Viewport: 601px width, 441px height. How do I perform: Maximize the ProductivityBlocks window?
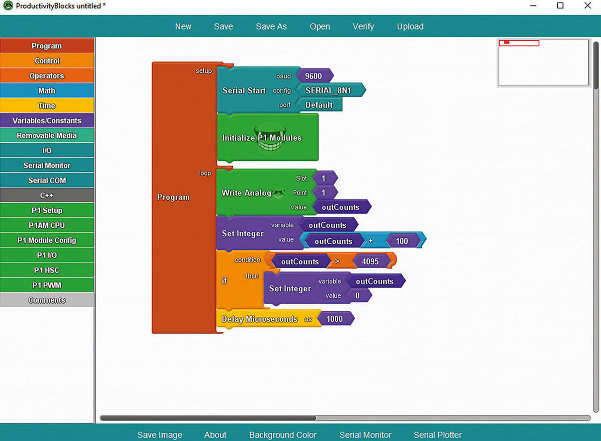click(560, 6)
